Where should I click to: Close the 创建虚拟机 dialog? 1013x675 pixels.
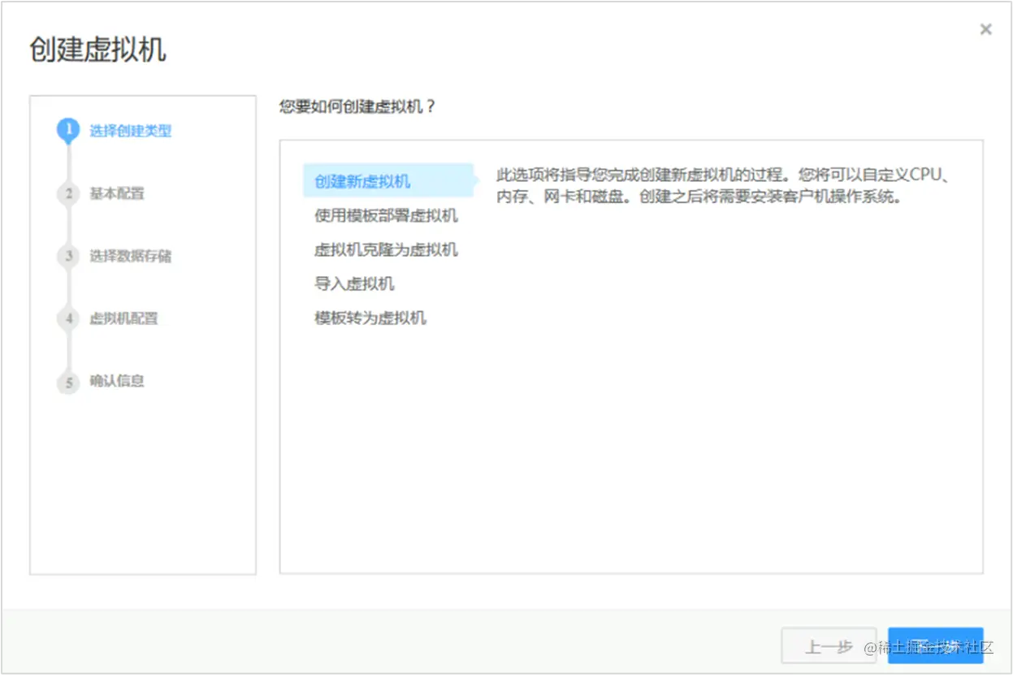pyautogui.click(x=985, y=29)
